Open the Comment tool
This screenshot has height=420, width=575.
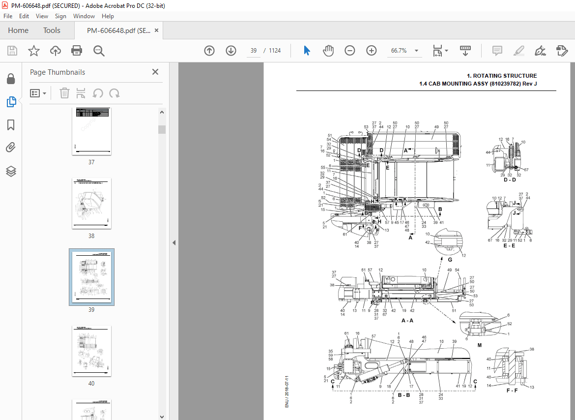click(497, 51)
